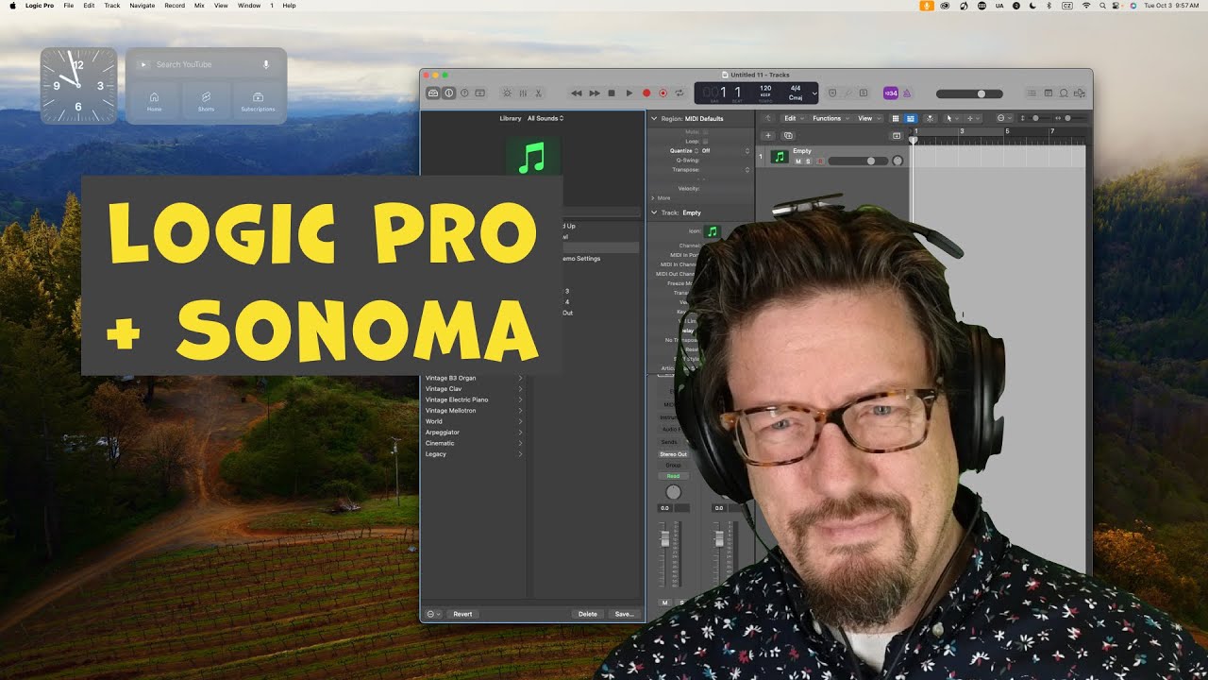The image size is (1208, 680).
Task: Open the Toolbar toggle button
Action: click(x=479, y=93)
